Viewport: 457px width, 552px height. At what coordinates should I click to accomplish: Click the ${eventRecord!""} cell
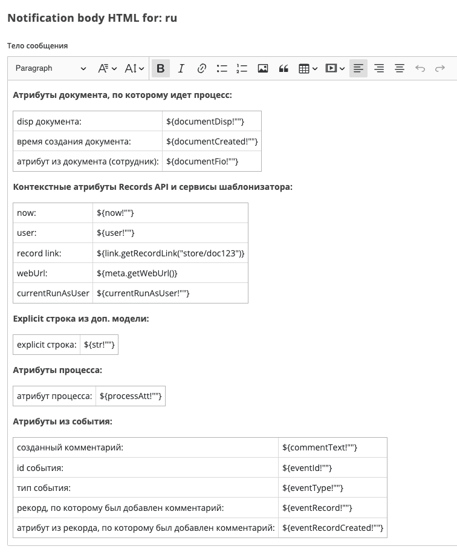(x=332, y=508)
